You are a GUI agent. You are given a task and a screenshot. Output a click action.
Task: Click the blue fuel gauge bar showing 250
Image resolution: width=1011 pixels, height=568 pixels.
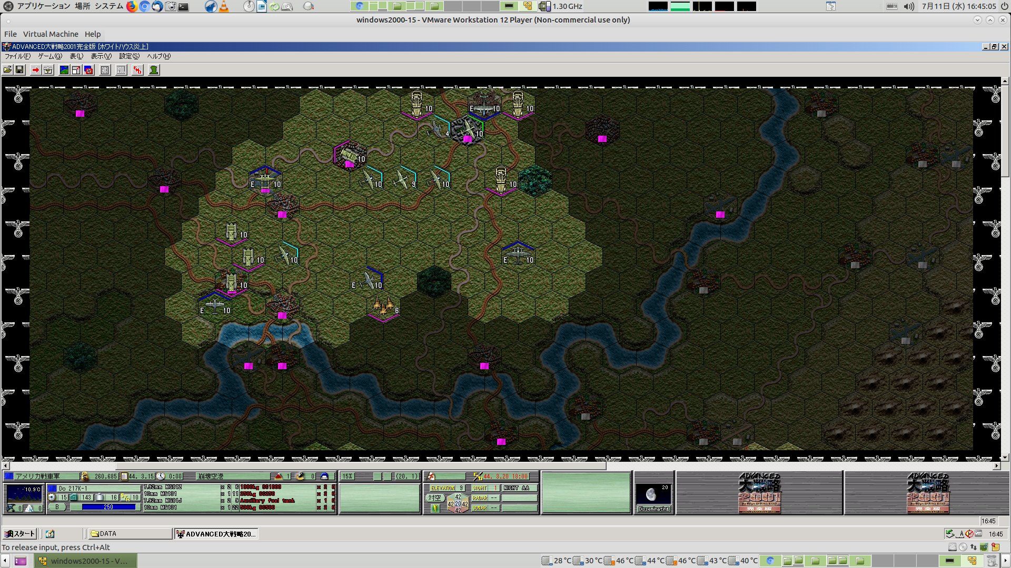108,507
